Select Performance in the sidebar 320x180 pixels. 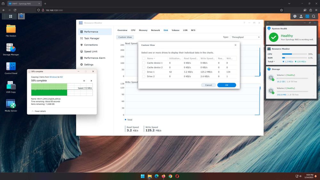(x=95, y=32)
